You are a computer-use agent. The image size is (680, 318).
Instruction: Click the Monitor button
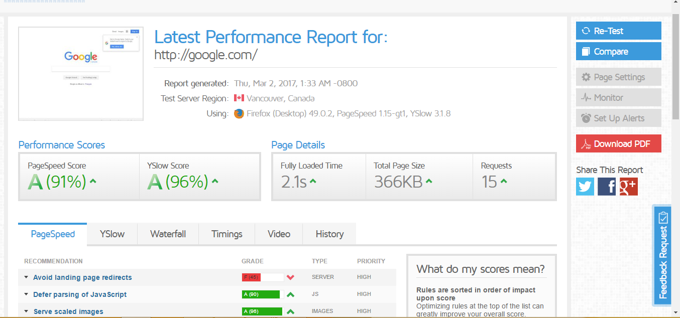tap(619, 97)
